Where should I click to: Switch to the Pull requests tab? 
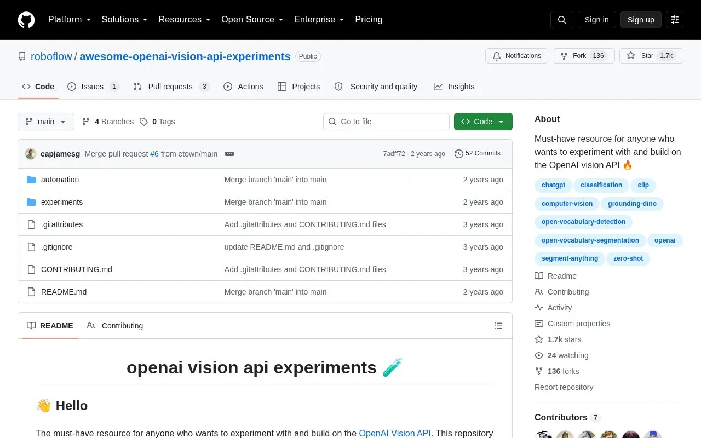click(x=171, y=87)
